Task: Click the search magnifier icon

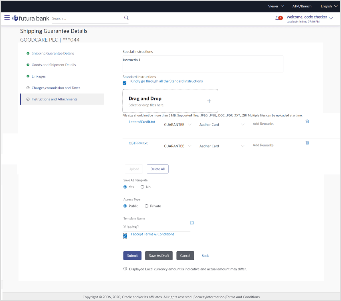Action: pos(126,18)
